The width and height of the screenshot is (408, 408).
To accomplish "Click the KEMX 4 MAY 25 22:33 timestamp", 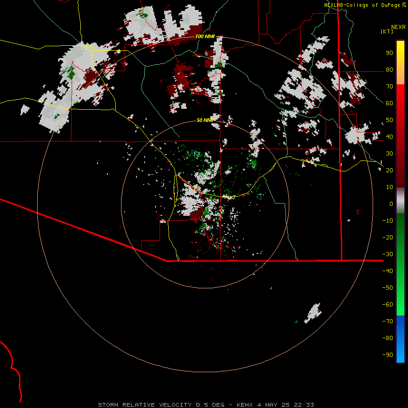I will (275, 405).
